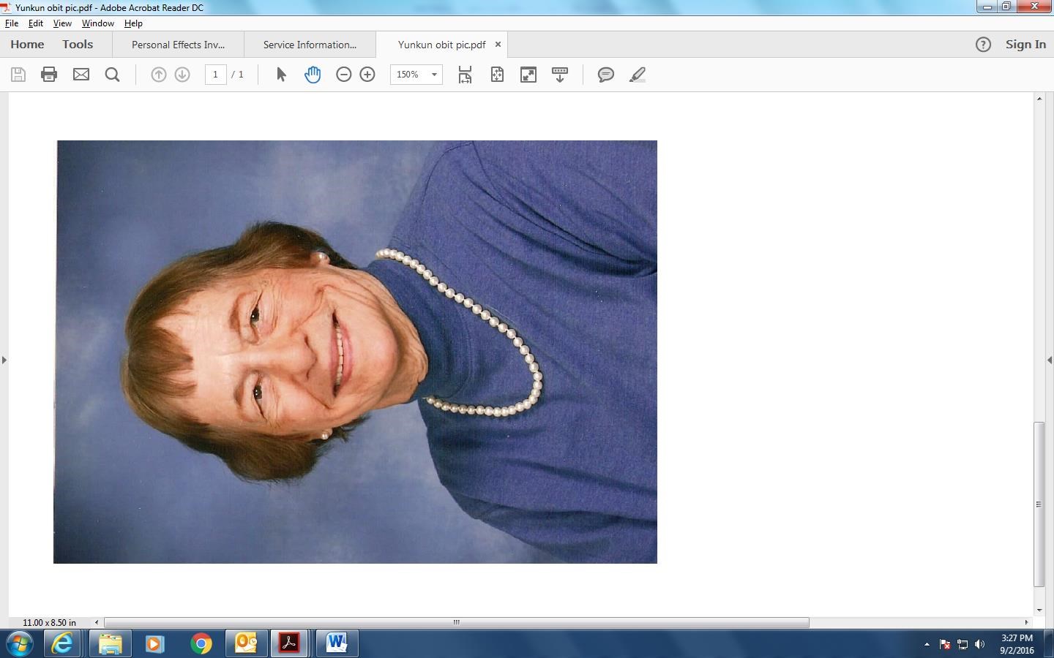Enter Read Mode with the toolbar icon
The image size is (1054, 658).
click(528, 74)
